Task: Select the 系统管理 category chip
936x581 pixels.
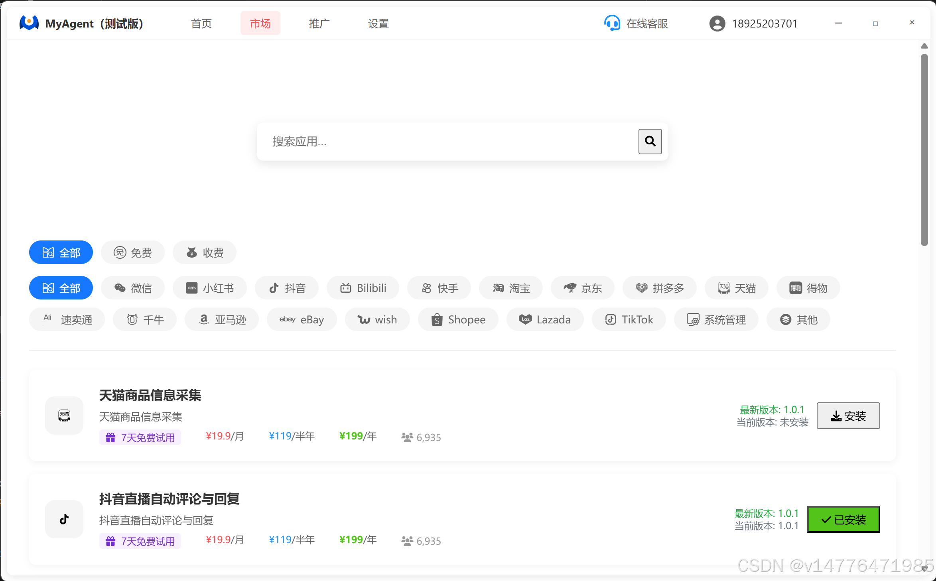Action: 716,319
